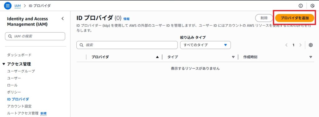Screen dimensions: 319x117
Task: Sort the タイプ column using its arrow
Action: tap(233, 57)
